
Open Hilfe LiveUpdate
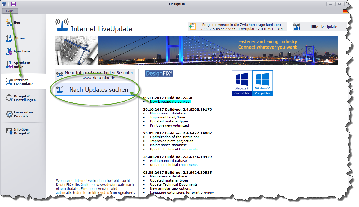[319, 27]
